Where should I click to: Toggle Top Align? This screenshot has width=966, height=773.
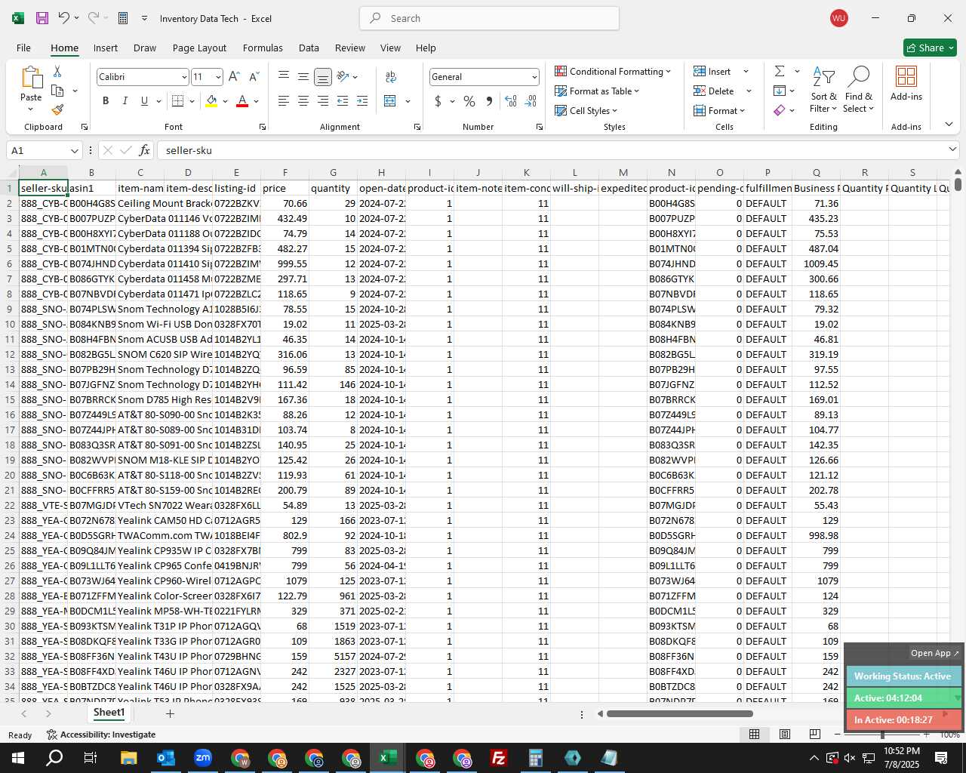[284, 76]
